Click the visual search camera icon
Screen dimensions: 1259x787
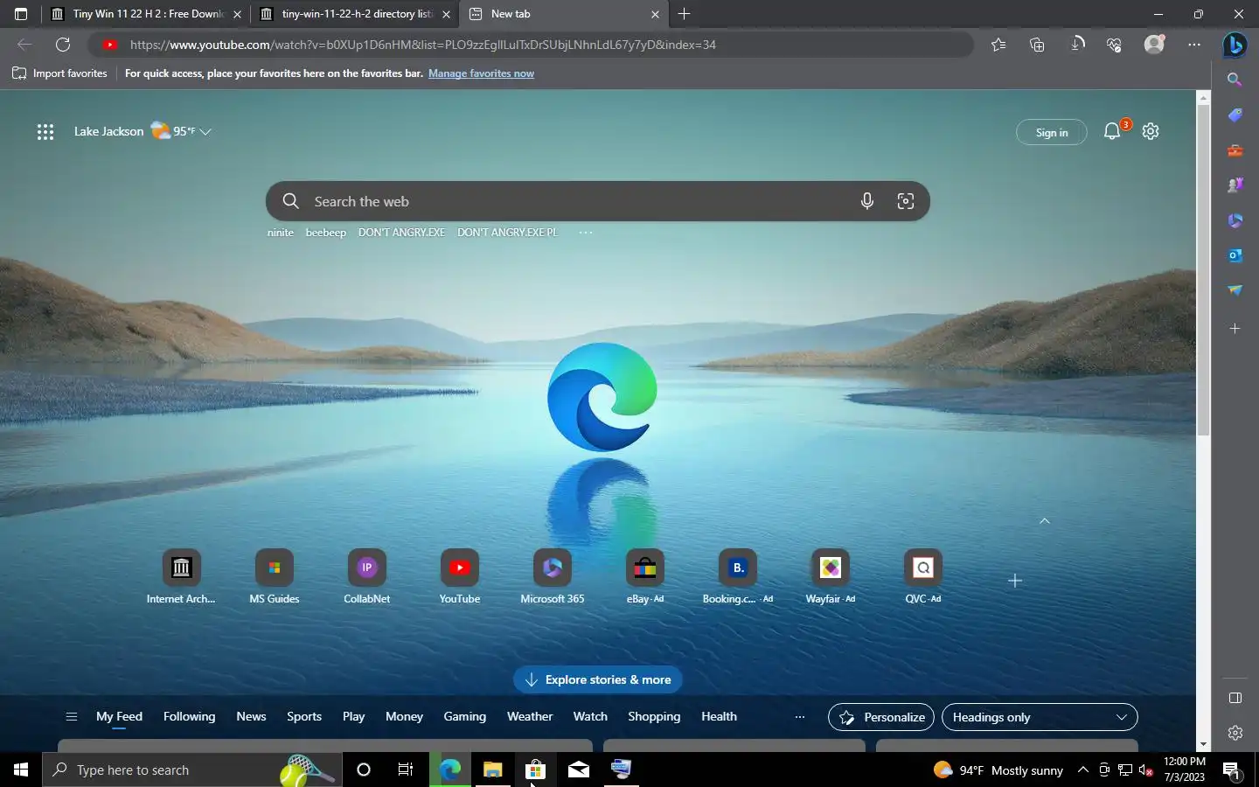(905, 201)
